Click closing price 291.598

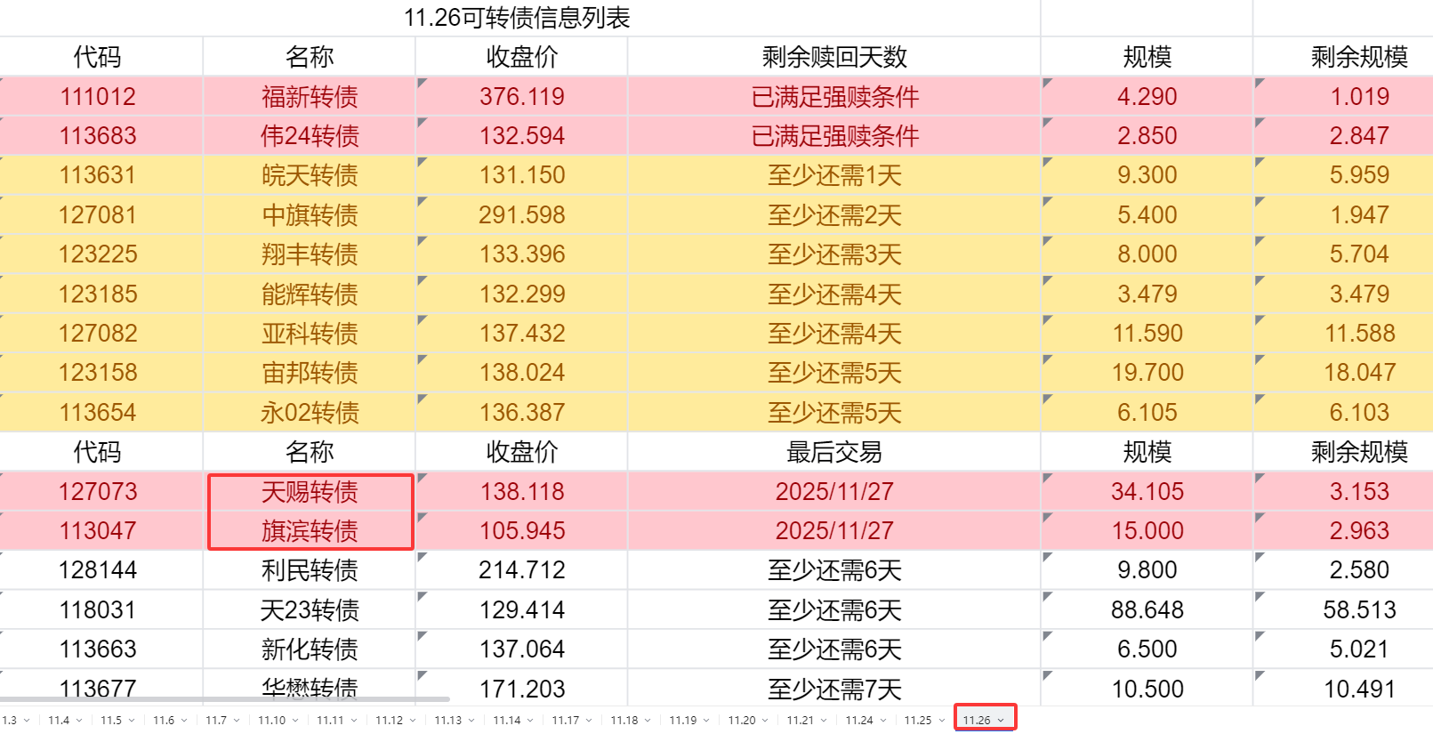pos(522,214)
